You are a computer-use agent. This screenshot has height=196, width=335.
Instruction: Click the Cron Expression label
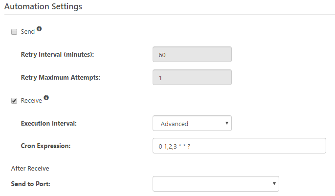pos(45,146)
